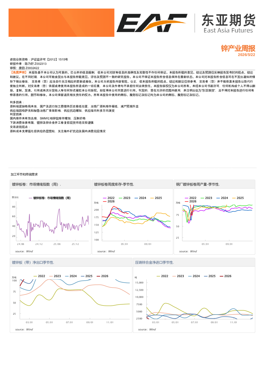This screenshot has height=372, width=265.
Task: Click the line starting 原料端紧缺格局未改
Action: tap(74, 106)
